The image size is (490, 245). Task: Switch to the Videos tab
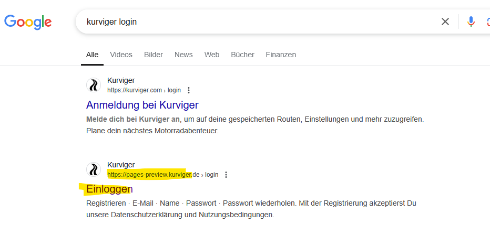point(121,55)
